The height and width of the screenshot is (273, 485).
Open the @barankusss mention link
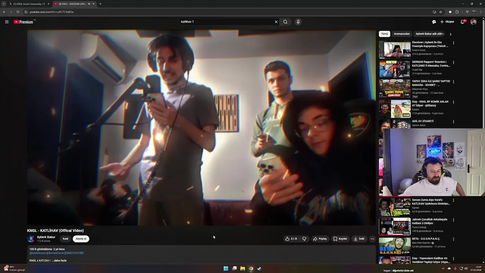(38, 253)
